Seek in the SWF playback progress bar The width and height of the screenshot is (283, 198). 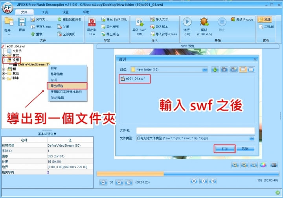(x=188, y=174)
